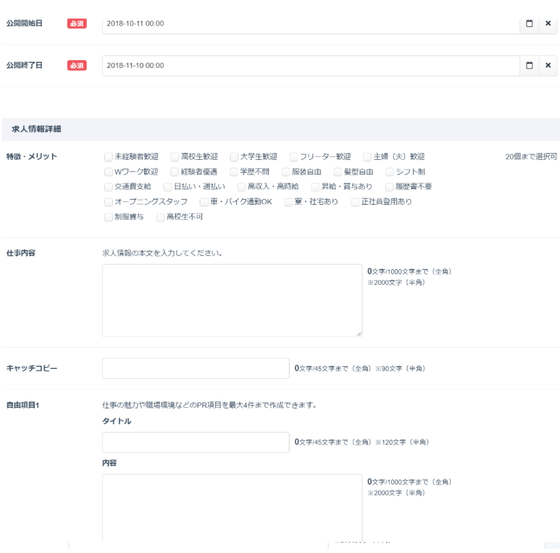Check the 日払い・週払い option
Screen dimensions: 560x553
pos(168,187)
